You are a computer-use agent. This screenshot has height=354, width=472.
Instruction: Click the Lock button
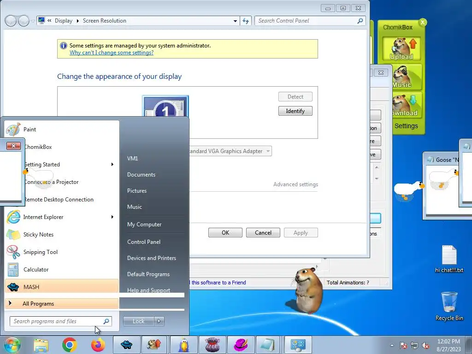138,321
